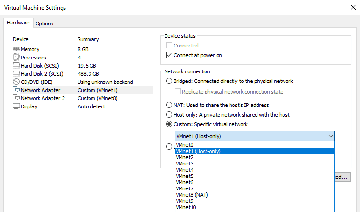Screen dimensions: 360x212
Task: Choose NAT network connection option
Action: point(169,105)
